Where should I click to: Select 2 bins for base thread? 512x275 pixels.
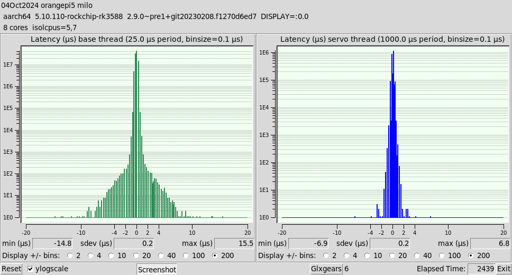(69, 255)
